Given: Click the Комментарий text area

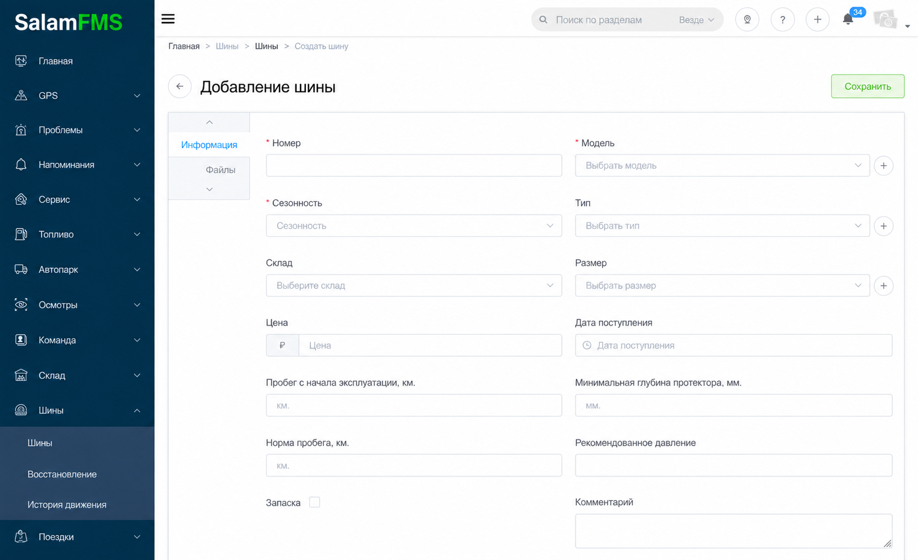Looking at the screenshot, I should [733, 531].
